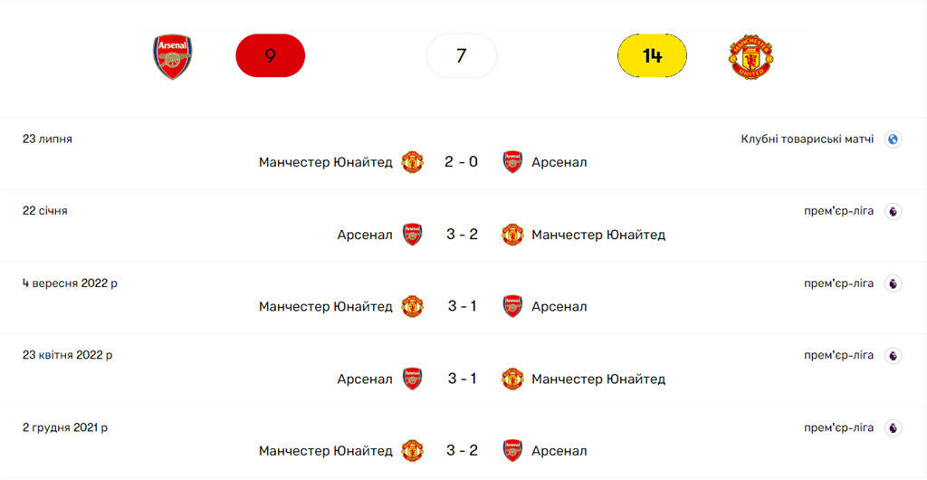The width and height of the screenshot is (927, 480).
Task: Open the Клубні товариські матчі competition link
Action: point(808,139)
